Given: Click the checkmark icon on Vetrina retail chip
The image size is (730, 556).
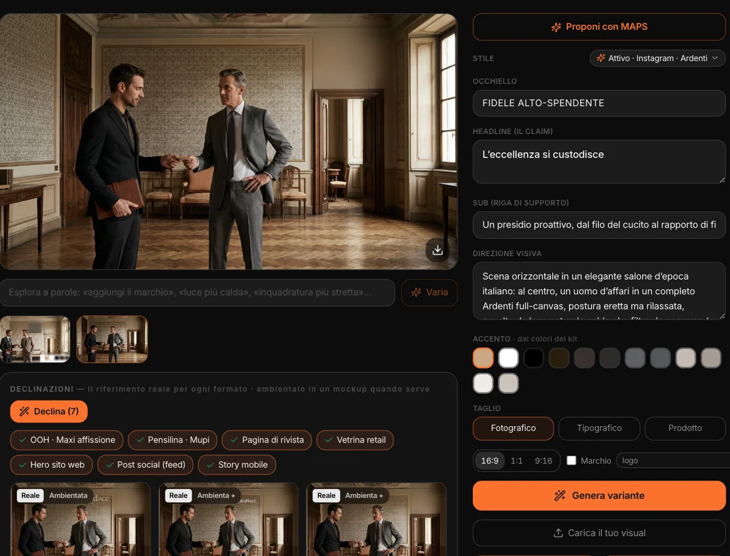Looking at the screenshot, I should coord(329,440).
